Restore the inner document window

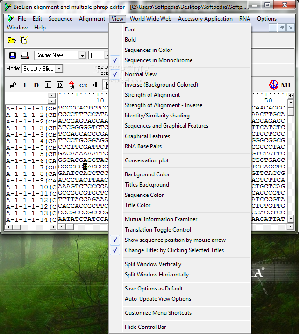282,28
